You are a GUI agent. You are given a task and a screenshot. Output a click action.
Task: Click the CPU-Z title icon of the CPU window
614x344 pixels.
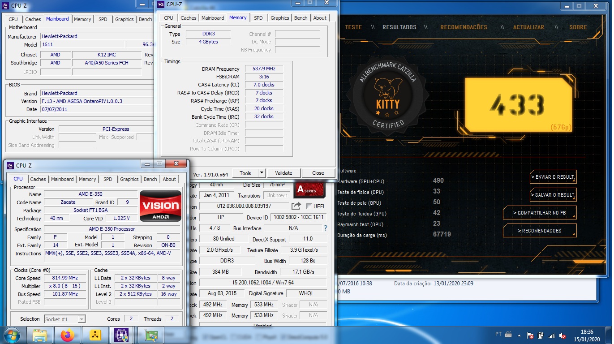pos(10,166)
